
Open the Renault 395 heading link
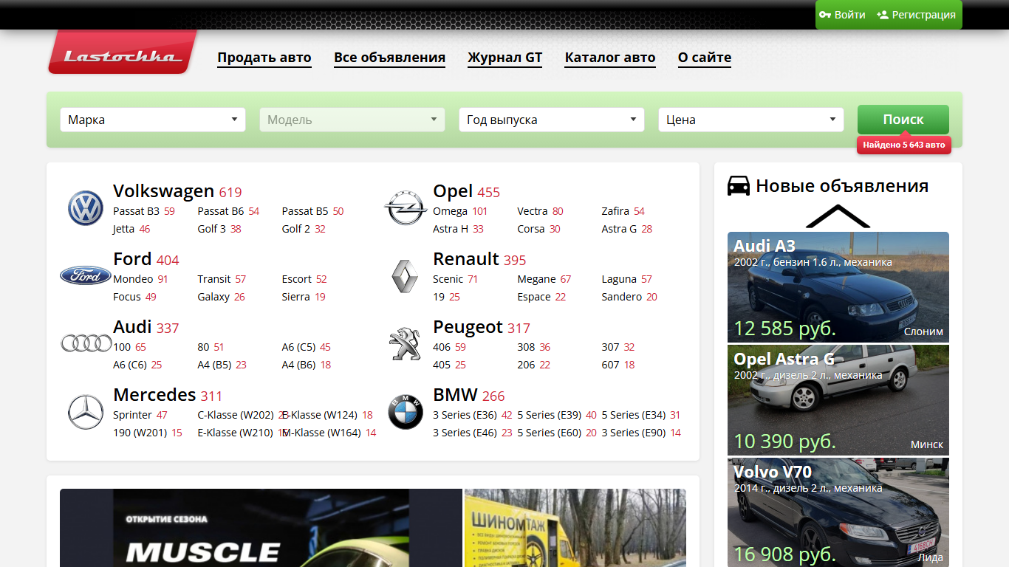(479, 259)
